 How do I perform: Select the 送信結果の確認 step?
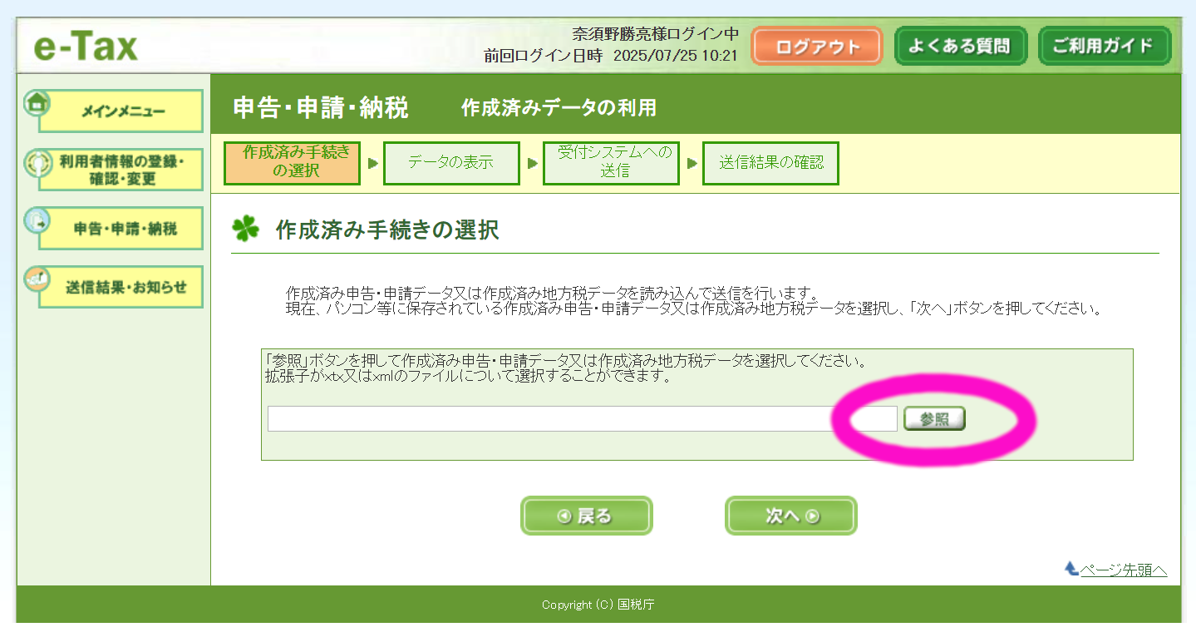770,163
